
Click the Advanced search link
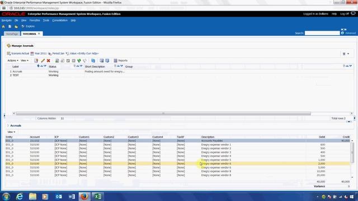tap(350, 33)
